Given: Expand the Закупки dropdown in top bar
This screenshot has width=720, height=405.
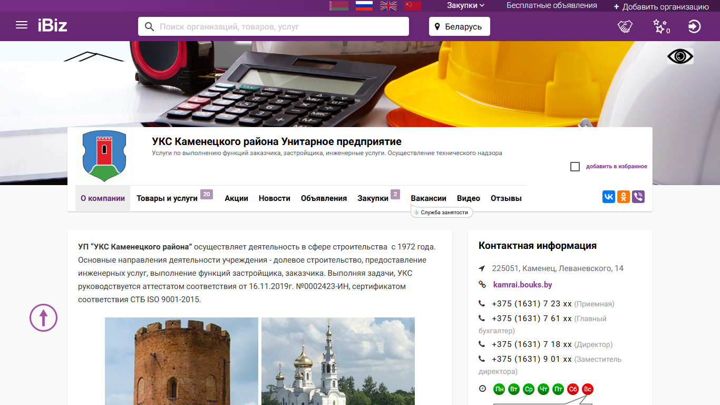Looking at the screenshot, I should [465, 5].
